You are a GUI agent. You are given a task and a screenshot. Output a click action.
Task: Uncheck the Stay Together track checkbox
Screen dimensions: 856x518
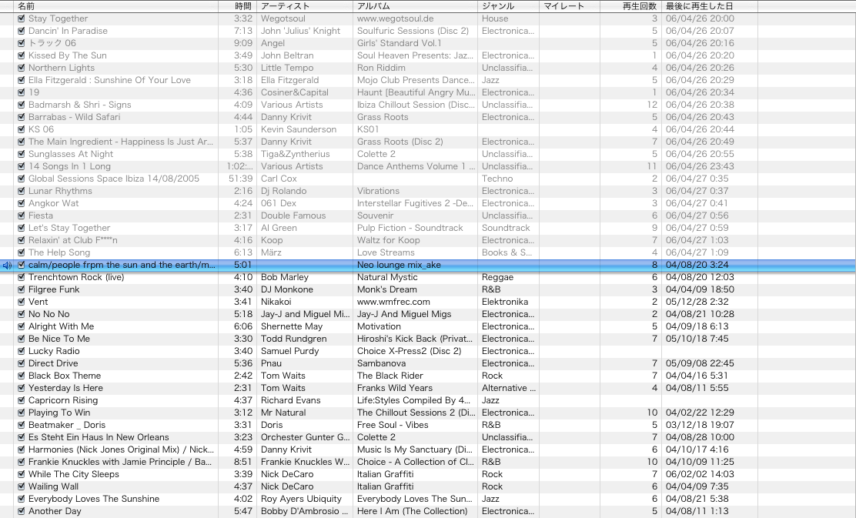coord(22,18)
